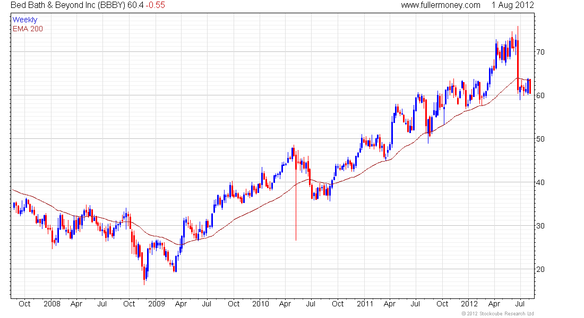This screenshot has width=584, height=318.
Task: Click the last price value '60.4'
Action: coord(135,5)
